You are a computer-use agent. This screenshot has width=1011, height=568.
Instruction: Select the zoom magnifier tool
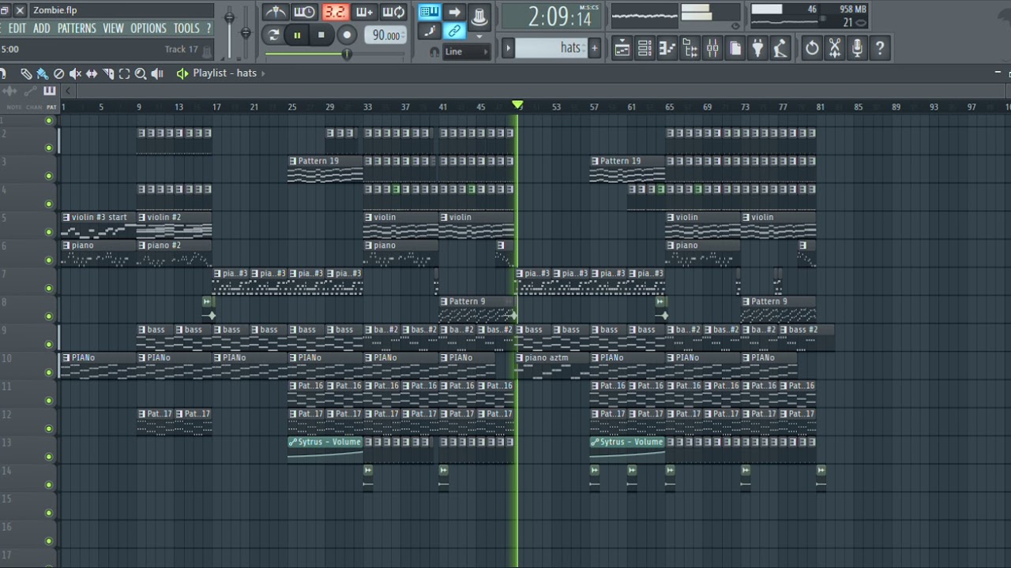(x=141, y=73)
